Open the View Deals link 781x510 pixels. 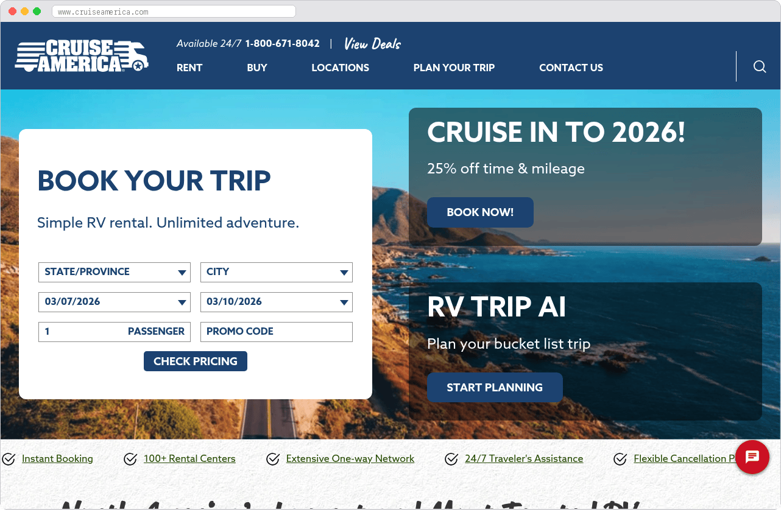pyautogui.click(x=372, y=43)
